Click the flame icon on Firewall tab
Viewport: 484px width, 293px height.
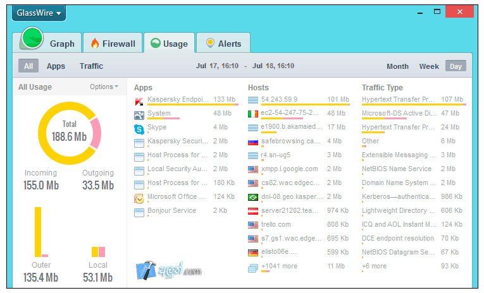(x=95, y=44)
